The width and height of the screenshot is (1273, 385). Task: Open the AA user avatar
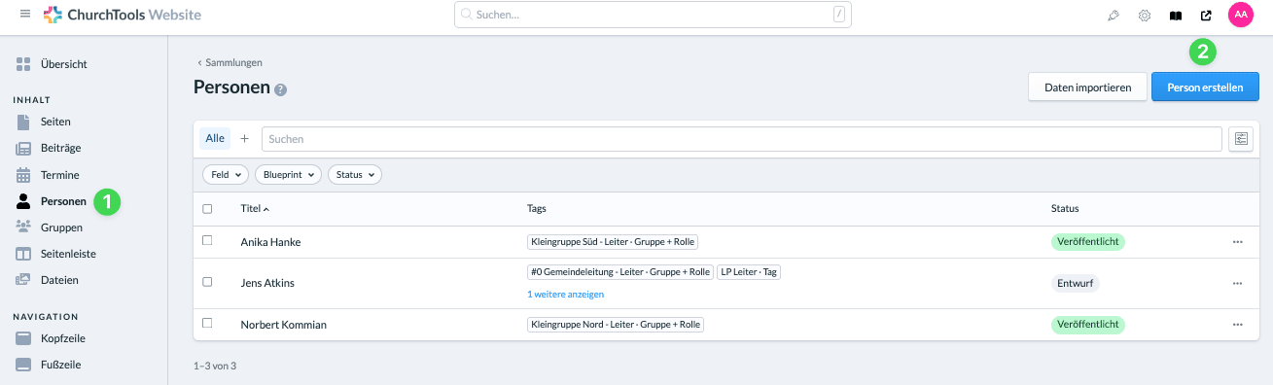[x=1240, y=15]
